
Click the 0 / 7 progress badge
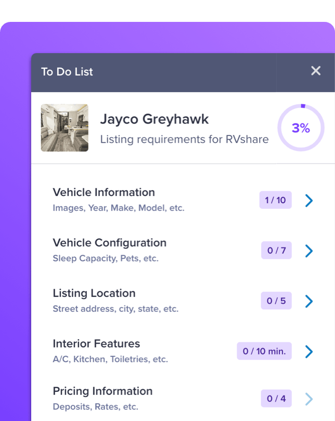(x=276, y=251)
